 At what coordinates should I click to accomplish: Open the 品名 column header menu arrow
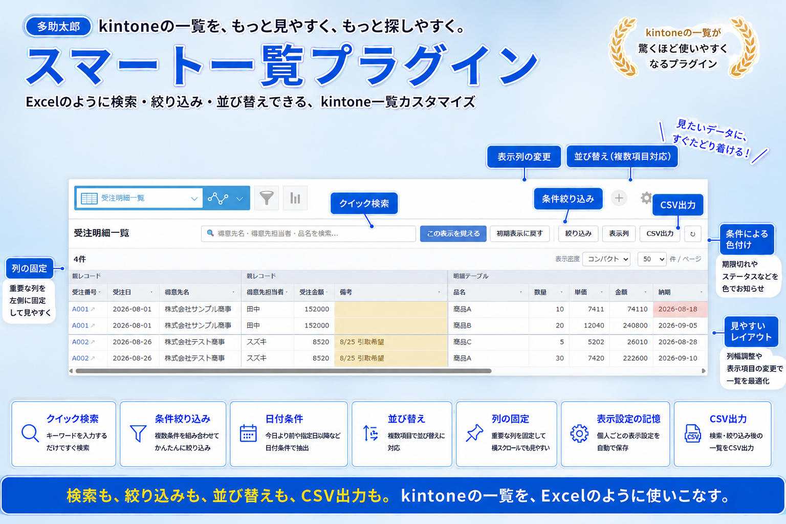(x=521, y=292)
